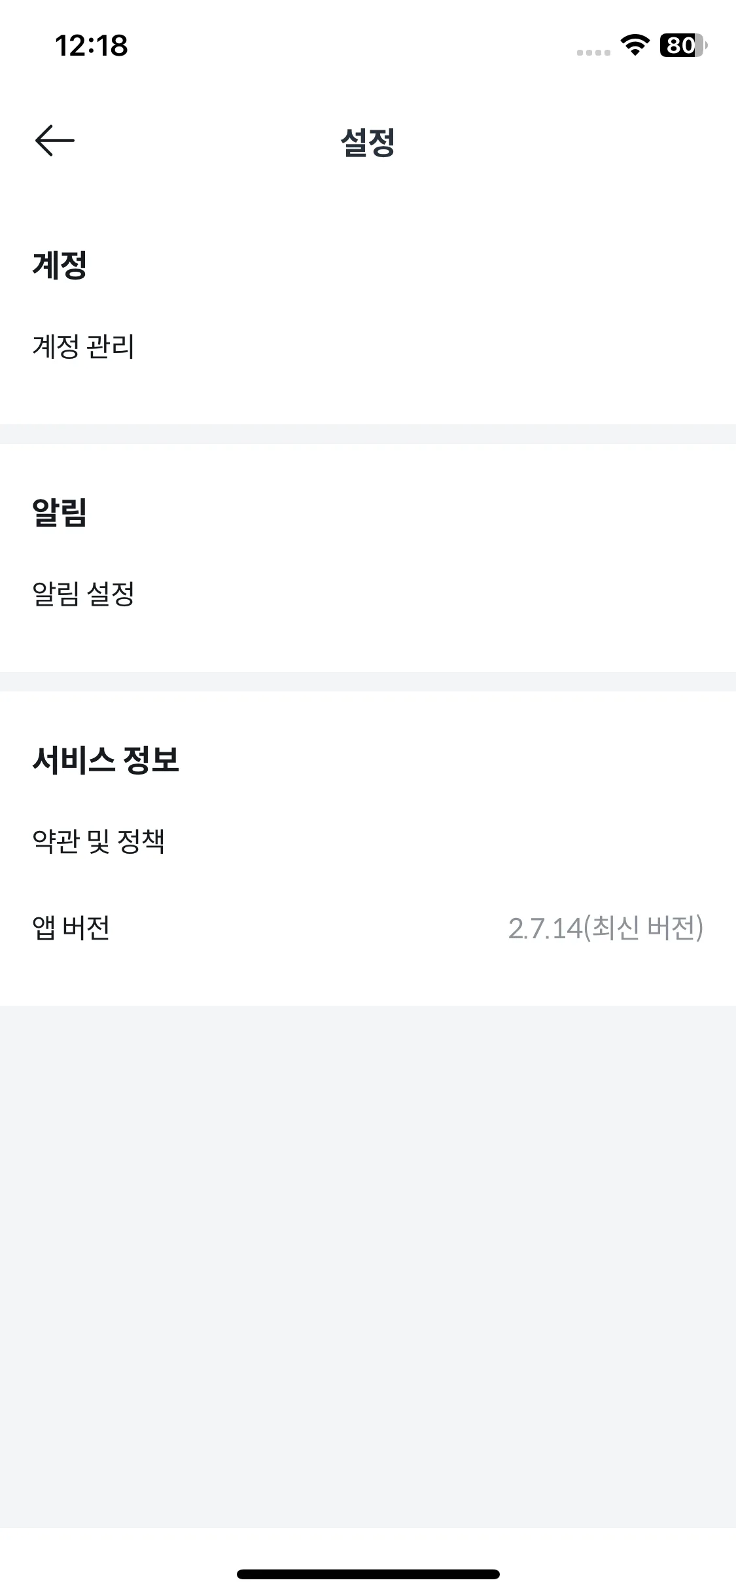This screenshot has height=1595, width=736.
Task: Go back using the left arrow
Action: [x=55, y=141]
